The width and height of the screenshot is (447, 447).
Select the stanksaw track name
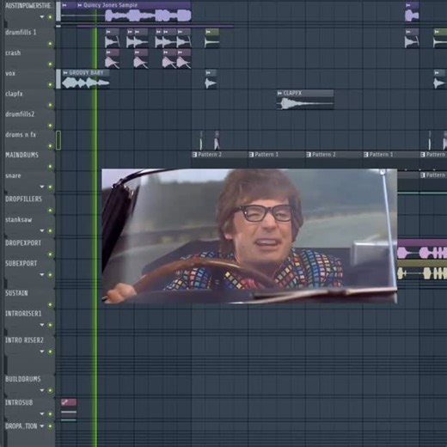click(19, 220)
